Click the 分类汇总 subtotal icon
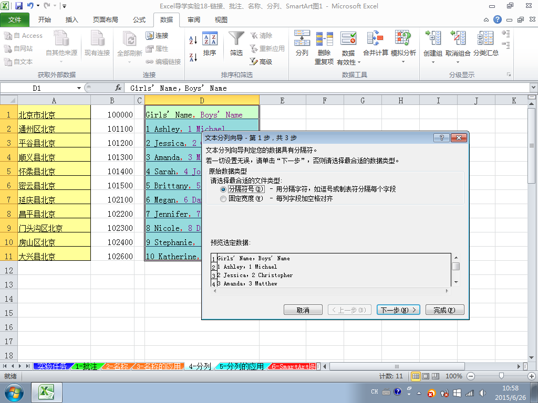The image size is (538, 403). point(486,43)
